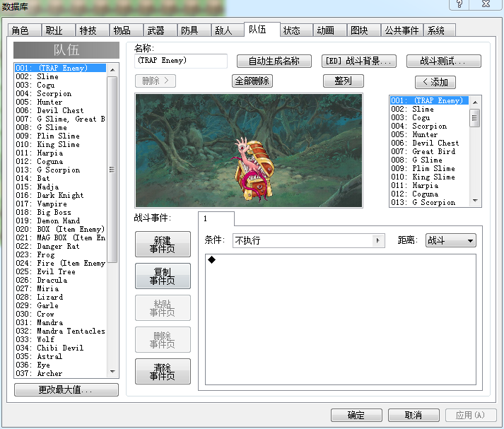Click the 整列 align button

pos(344,81)
